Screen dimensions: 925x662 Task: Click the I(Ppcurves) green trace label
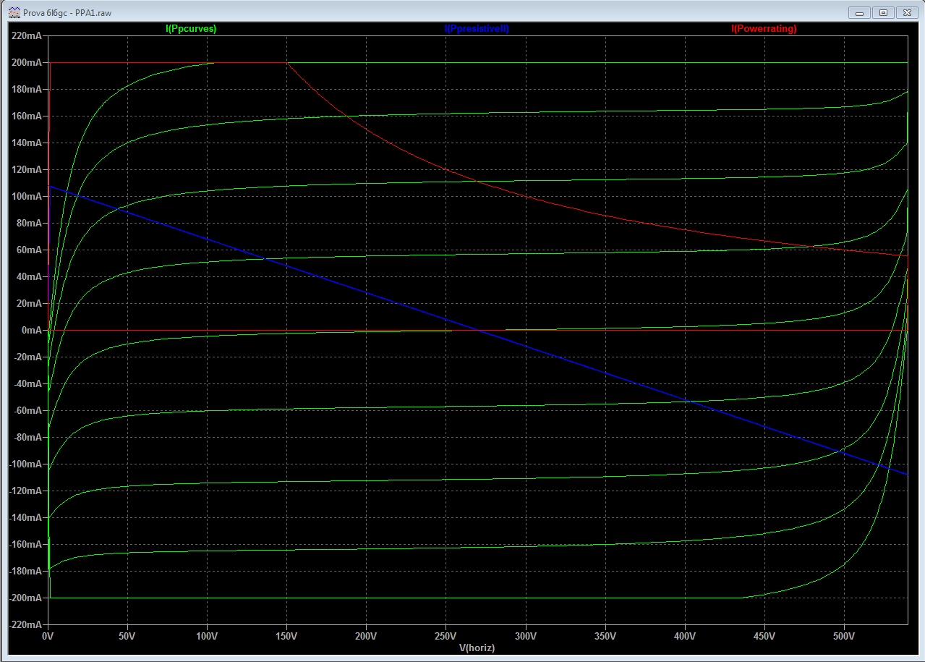[x=191, y=29]
